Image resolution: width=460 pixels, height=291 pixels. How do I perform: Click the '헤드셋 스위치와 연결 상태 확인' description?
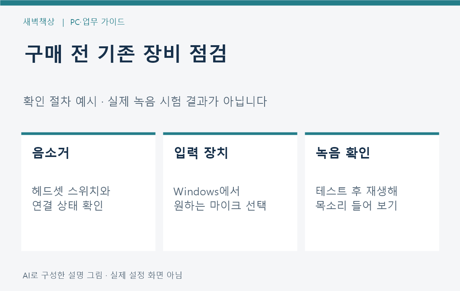click(72, 198)
